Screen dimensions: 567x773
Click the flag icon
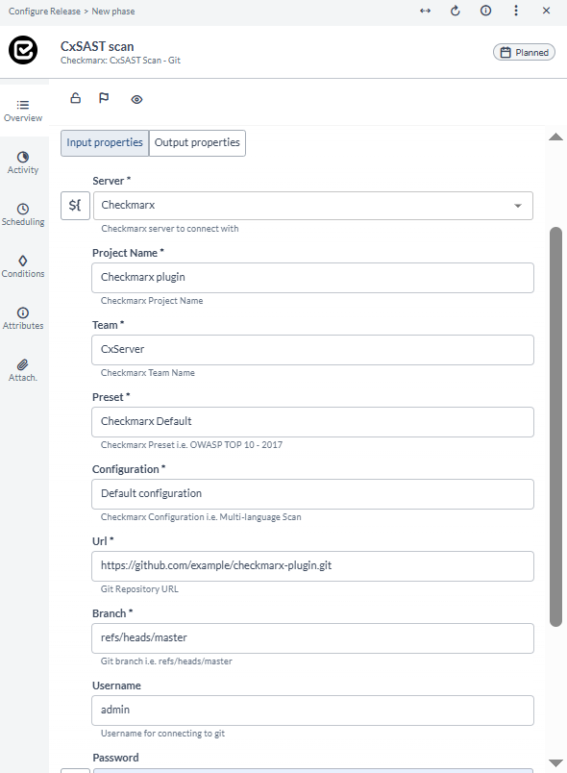tap(104, 98)
